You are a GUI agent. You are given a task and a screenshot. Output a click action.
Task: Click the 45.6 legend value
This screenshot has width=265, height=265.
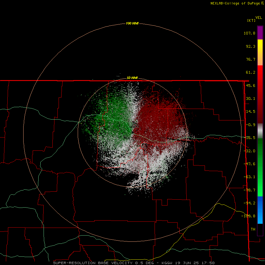pyautogui.click(x=251, y=85)
